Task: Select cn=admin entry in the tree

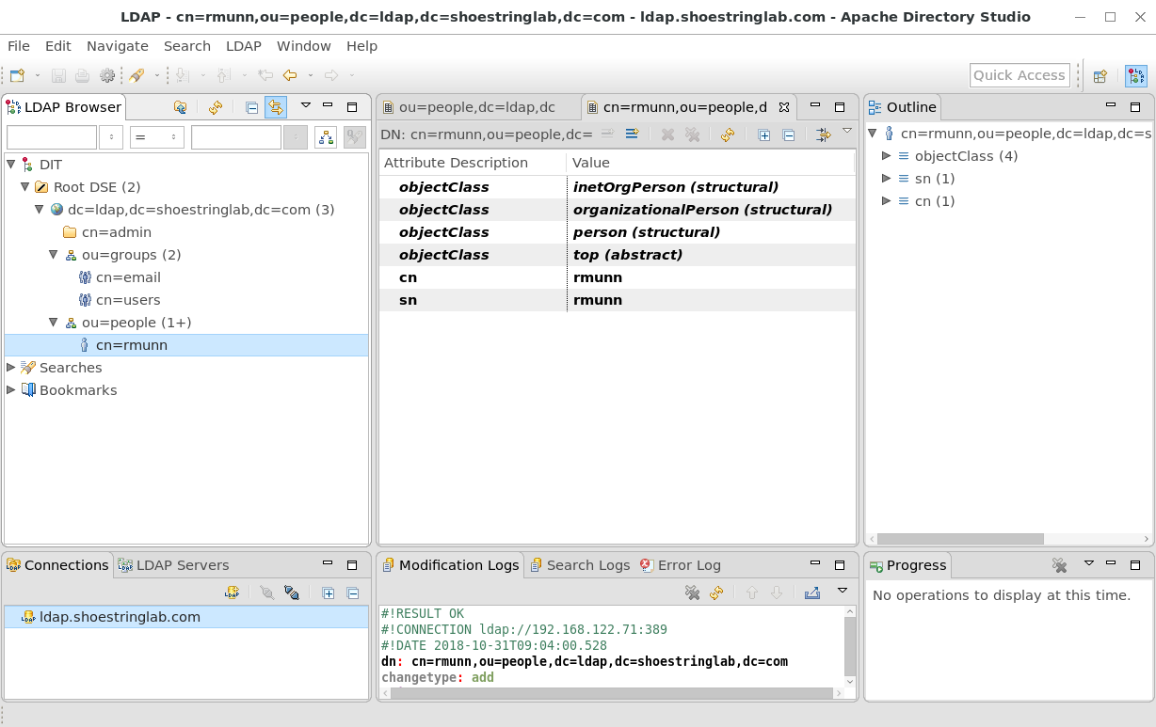Action: 117,232
